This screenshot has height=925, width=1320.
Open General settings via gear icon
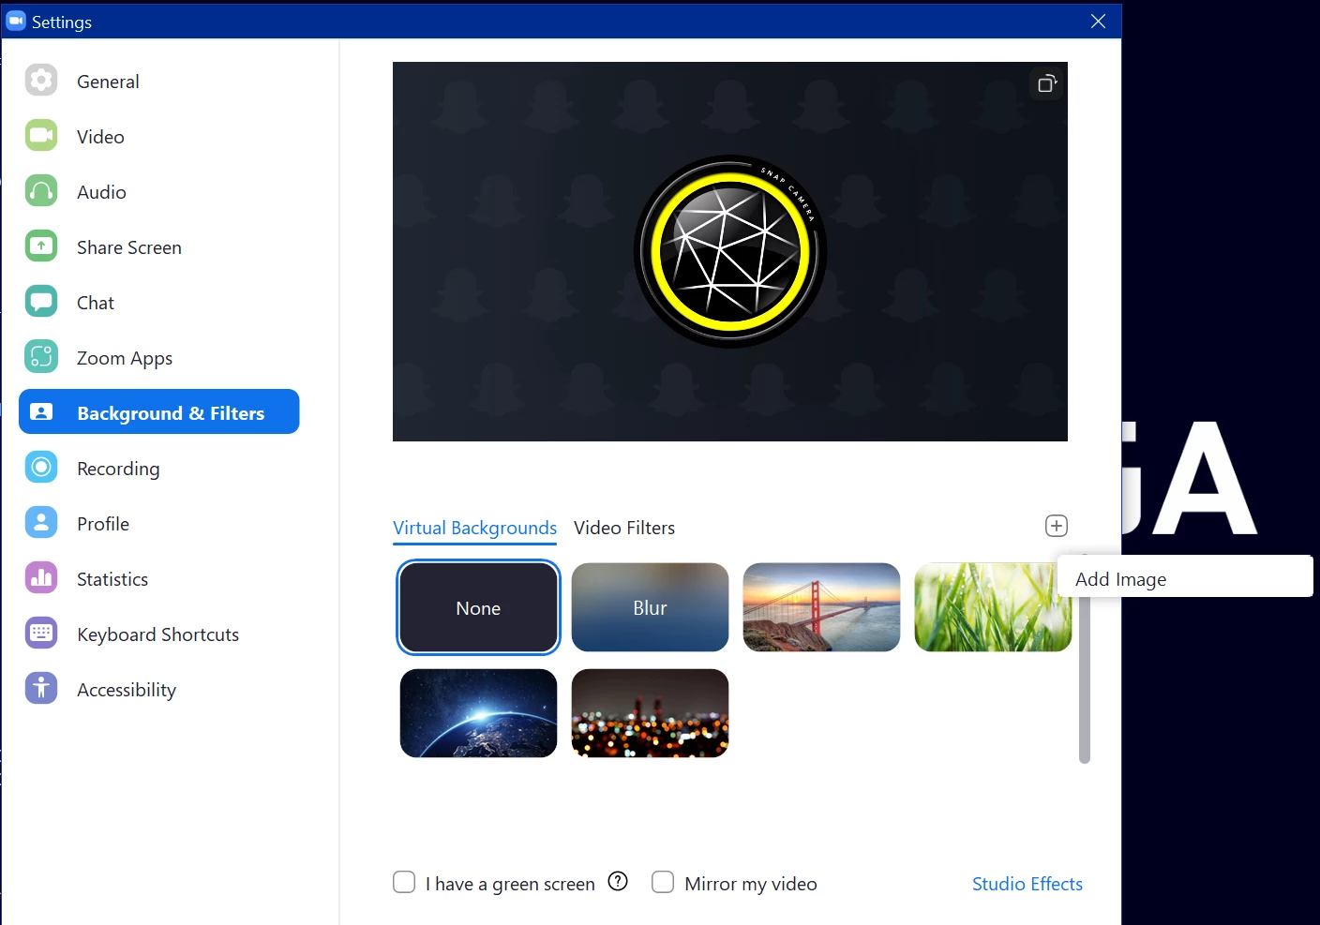point(41,81)
